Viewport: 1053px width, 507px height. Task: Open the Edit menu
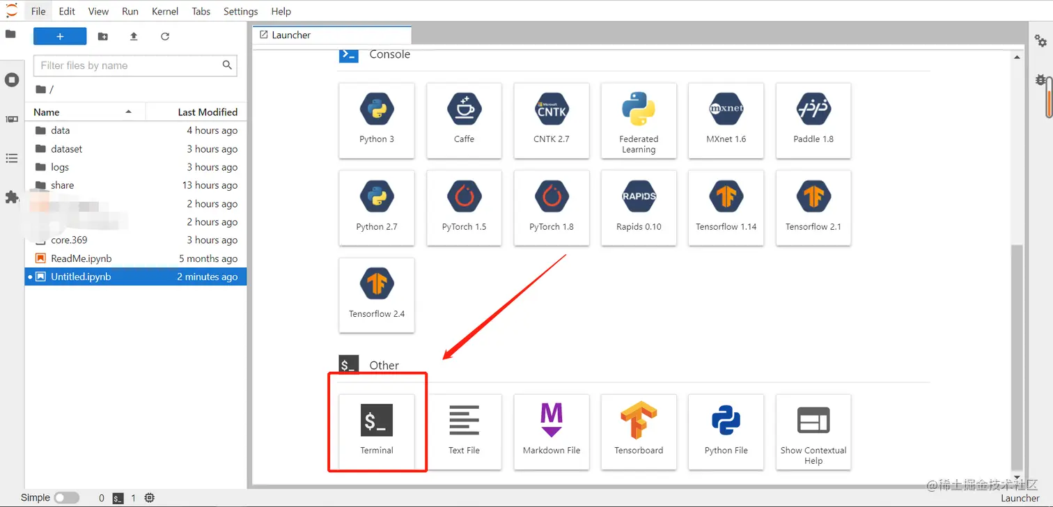tap(67, 11)
